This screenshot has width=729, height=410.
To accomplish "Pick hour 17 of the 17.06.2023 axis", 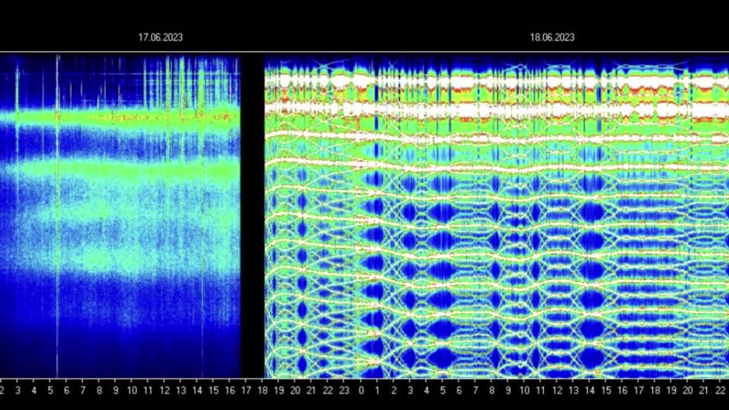I will pos(246,391).
